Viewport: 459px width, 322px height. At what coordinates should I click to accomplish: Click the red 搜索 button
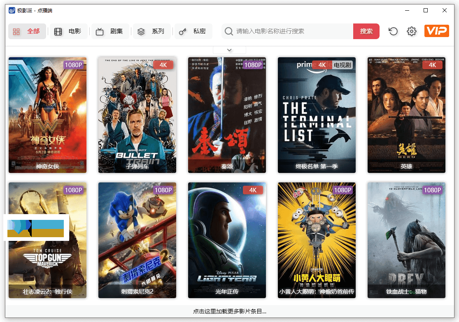(366, 31)
